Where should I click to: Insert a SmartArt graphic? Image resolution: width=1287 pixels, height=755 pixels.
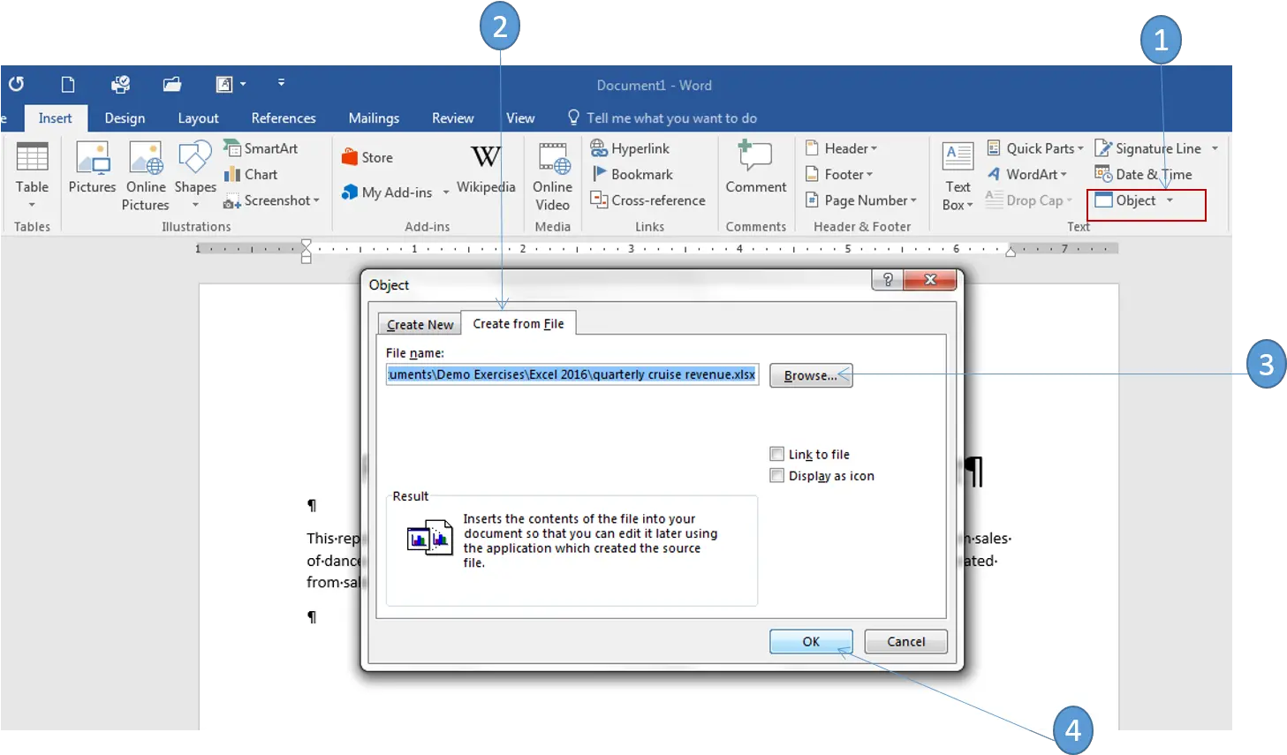coord(261,148)
